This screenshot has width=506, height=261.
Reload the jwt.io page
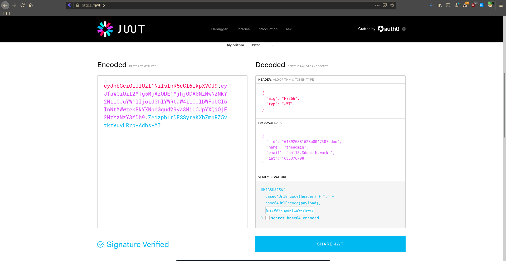tap(22, 5)
